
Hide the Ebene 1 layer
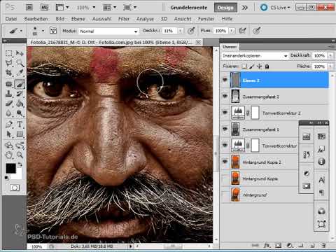[225, 80]
